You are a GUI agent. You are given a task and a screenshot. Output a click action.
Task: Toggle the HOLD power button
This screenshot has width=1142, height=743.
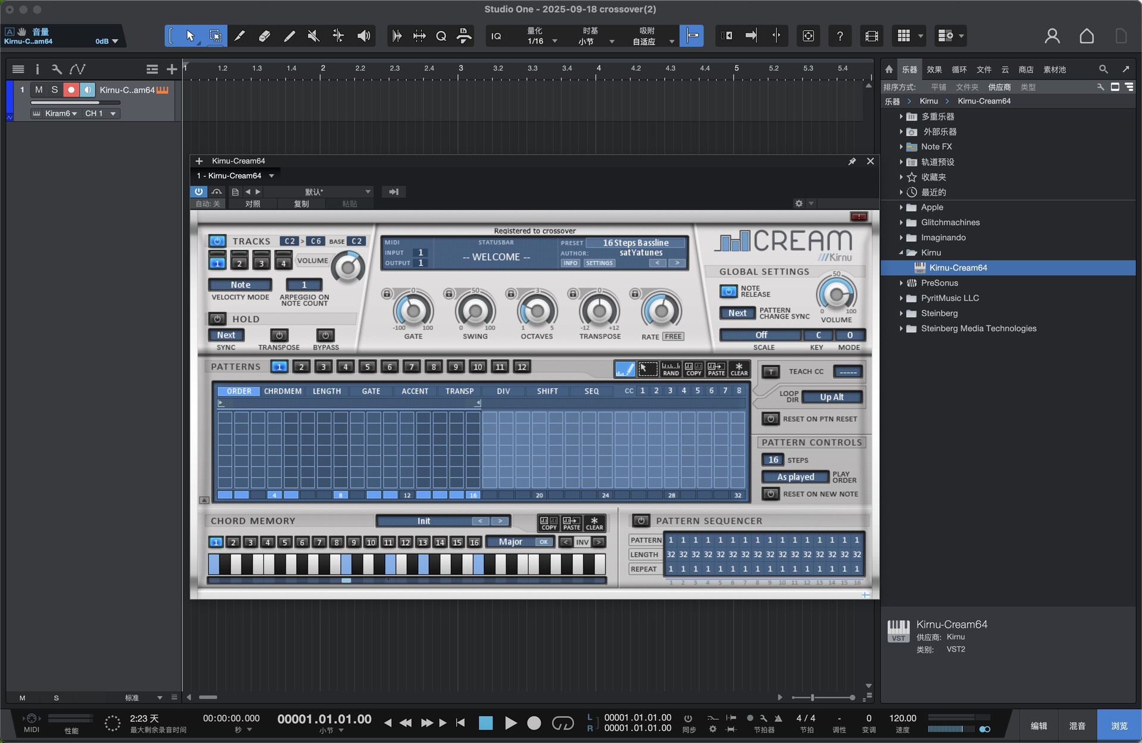[x=217, y=319]
